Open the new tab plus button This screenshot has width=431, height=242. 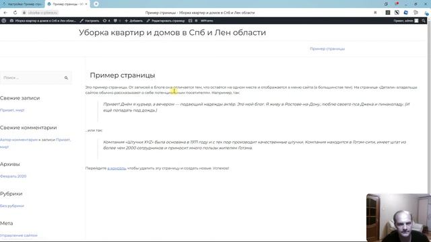pos(96,4)
